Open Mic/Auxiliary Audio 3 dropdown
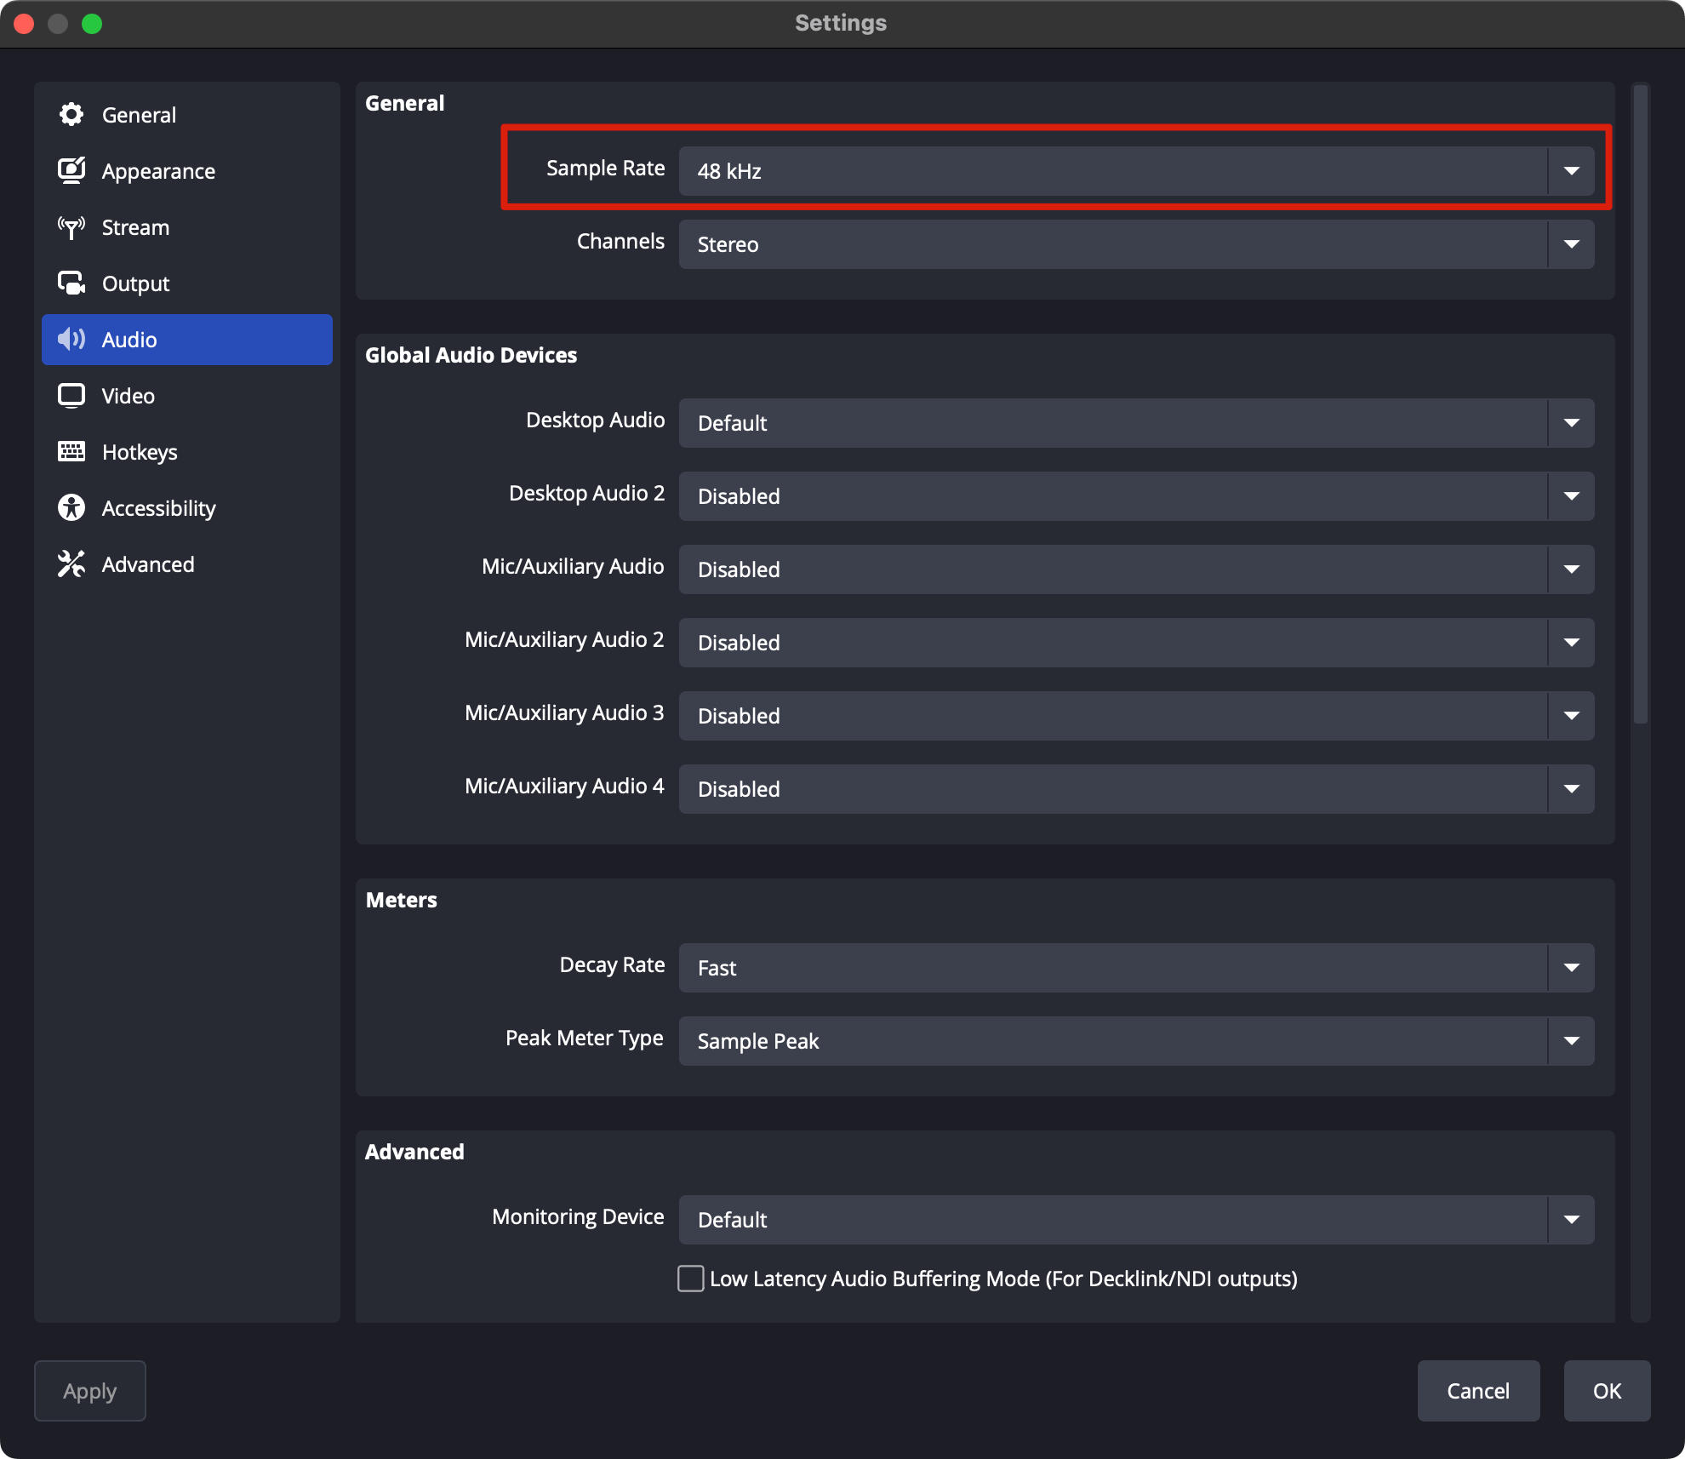 click(1136, 716)
